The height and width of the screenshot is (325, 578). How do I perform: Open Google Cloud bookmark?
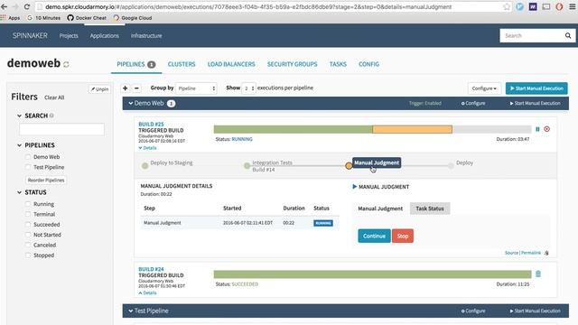[x=133, y=18]
